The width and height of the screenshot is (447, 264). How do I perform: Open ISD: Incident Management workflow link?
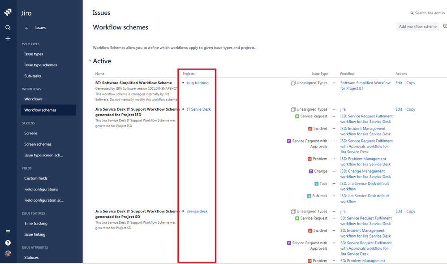365,131
